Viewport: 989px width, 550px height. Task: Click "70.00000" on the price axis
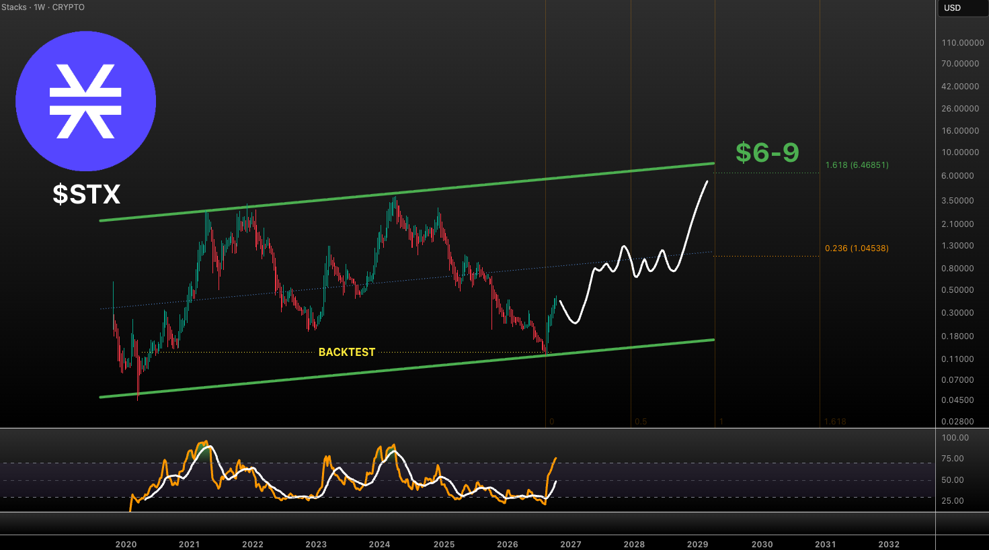tap(960, 64)
